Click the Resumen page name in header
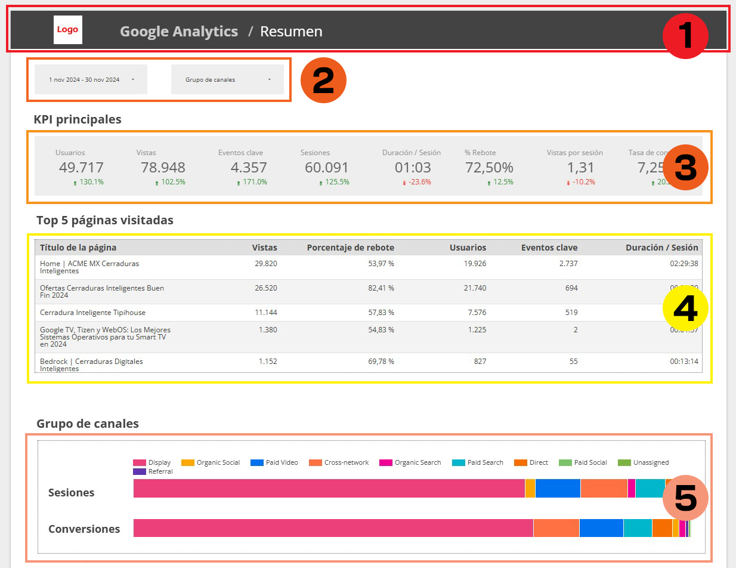This screenshot has height=568, width=736. click(x=291, y=32)
